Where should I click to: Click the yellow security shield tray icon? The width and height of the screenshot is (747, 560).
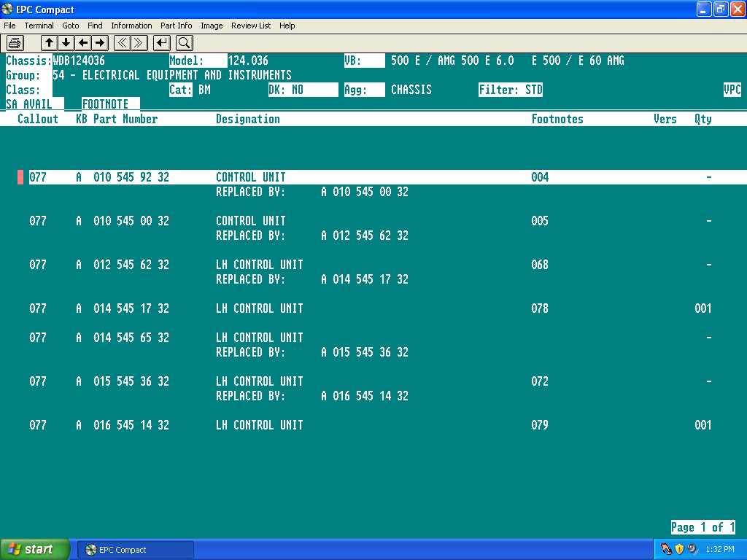(x=678, y=549)
